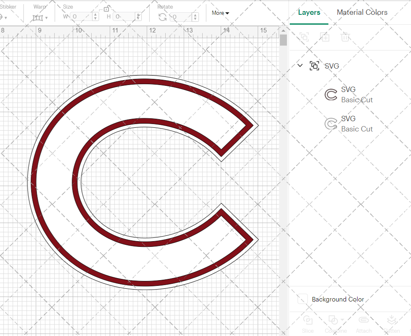Adjust the Width stepper arrows
This screenshot has width=411, height=336.
[96, 17]
